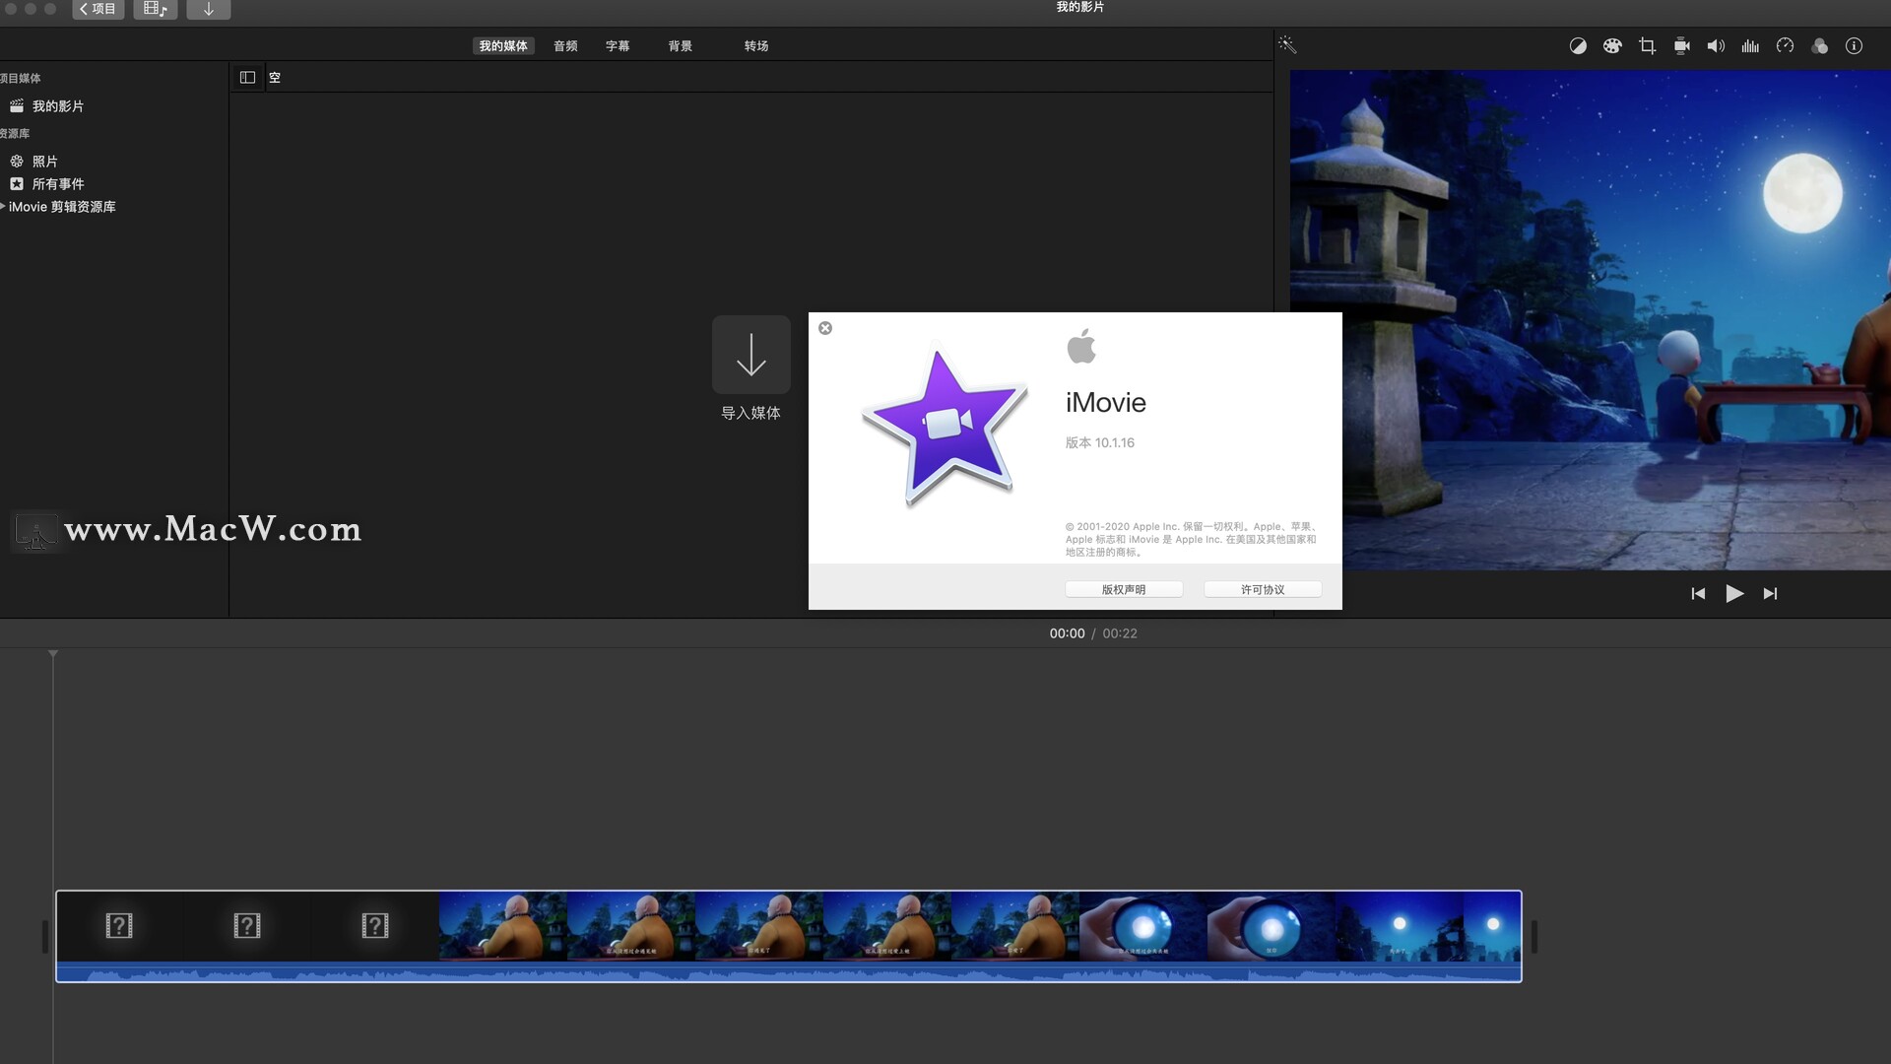Switch to the 转场 transitions tab
Image resolution: width=1891 pixels, height=1064 pixels.
click(755, 46)
